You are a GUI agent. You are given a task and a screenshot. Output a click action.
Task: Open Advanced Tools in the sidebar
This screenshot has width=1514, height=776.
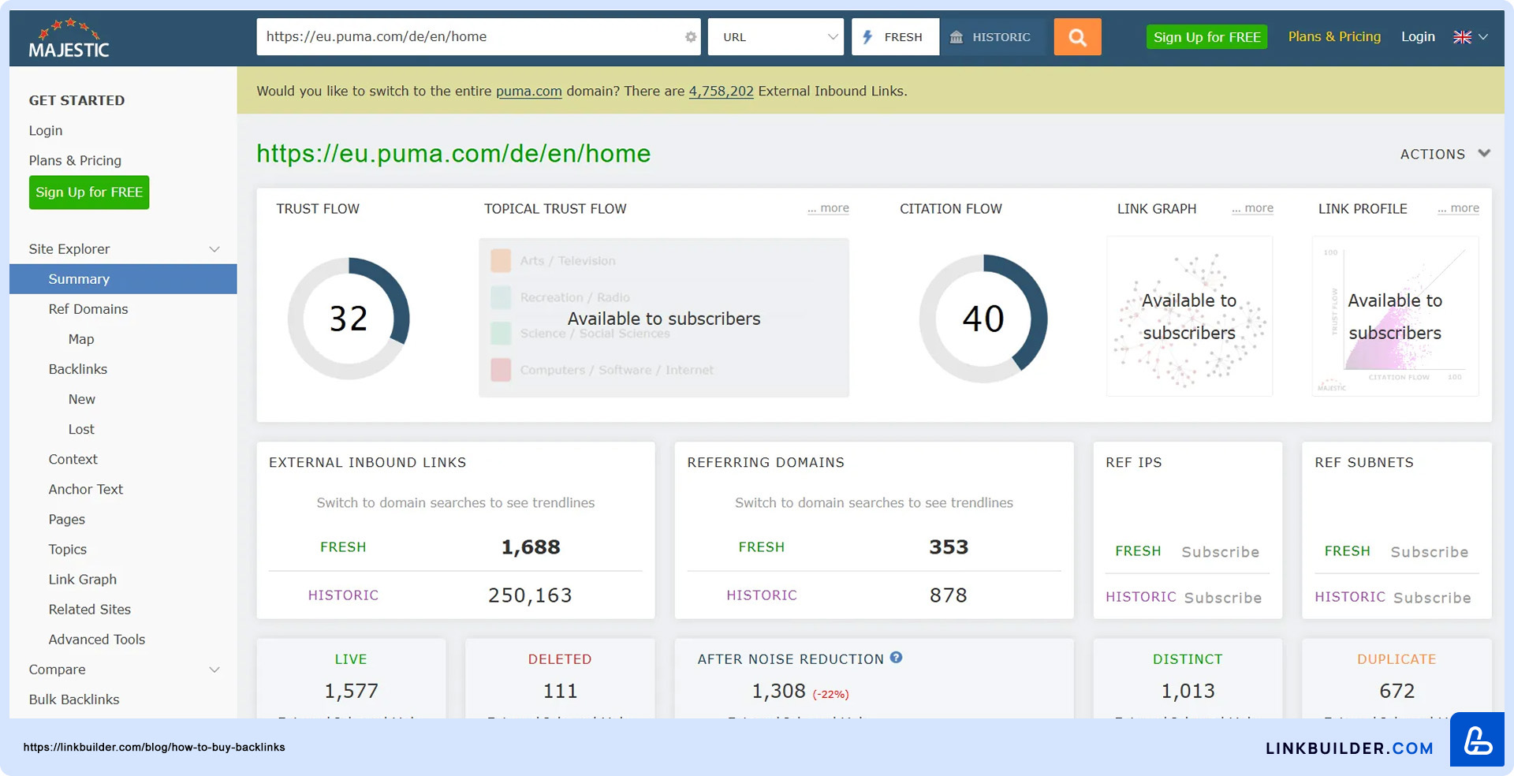[97, 639]
